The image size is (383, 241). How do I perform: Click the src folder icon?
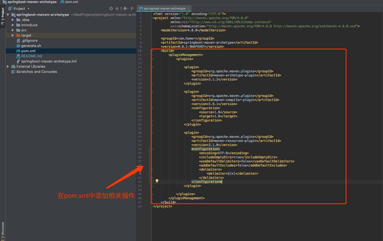(x=18, y=30)
